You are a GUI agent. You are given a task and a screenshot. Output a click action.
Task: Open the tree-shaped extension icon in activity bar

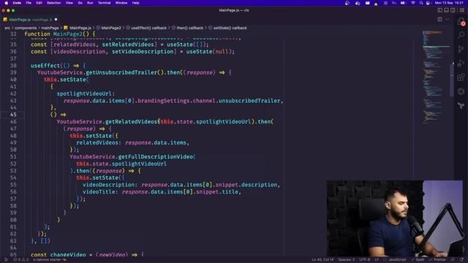[x=461, y=105]
